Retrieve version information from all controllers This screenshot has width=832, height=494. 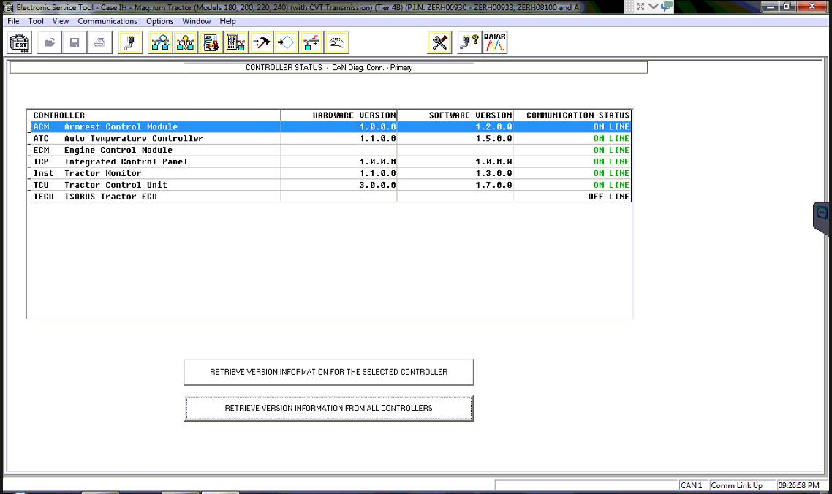click(328, 408)
